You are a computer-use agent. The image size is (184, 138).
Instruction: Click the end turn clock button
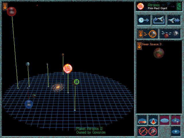tap(144, 20)
